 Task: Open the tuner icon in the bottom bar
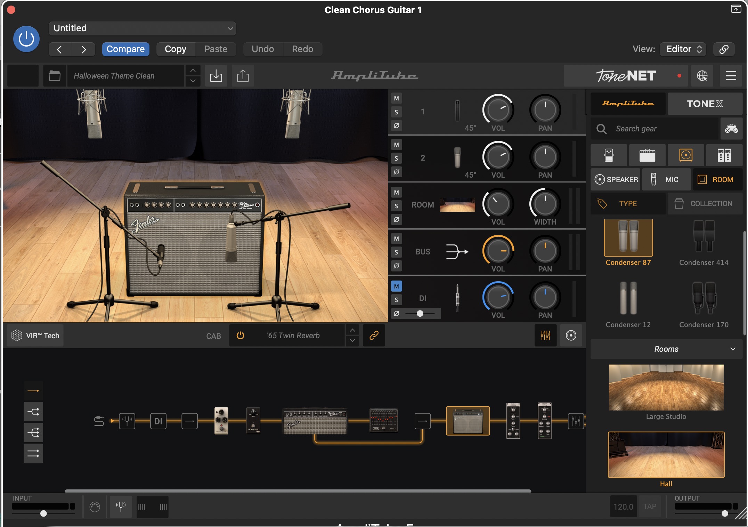tap(121, 506)
